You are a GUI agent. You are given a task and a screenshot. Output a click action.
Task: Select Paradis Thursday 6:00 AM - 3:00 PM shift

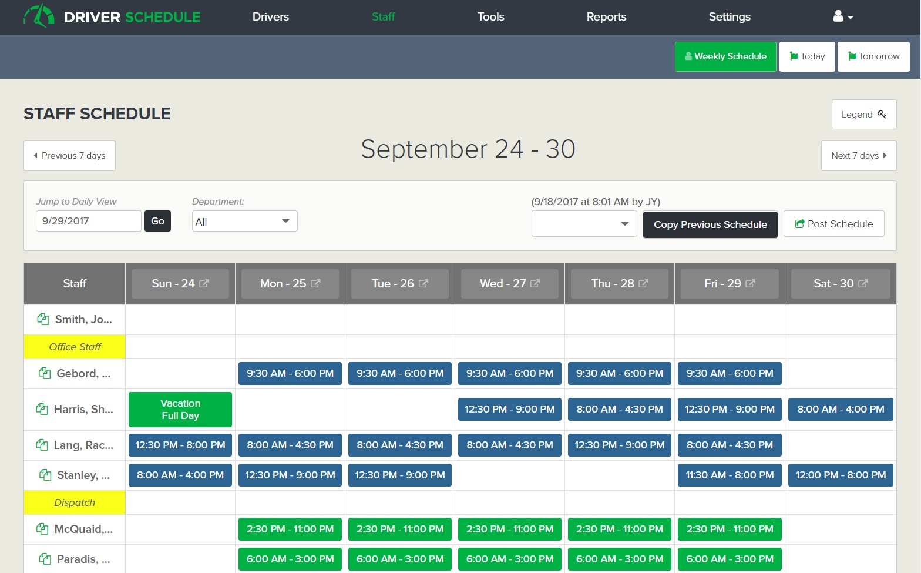point(620,559)
